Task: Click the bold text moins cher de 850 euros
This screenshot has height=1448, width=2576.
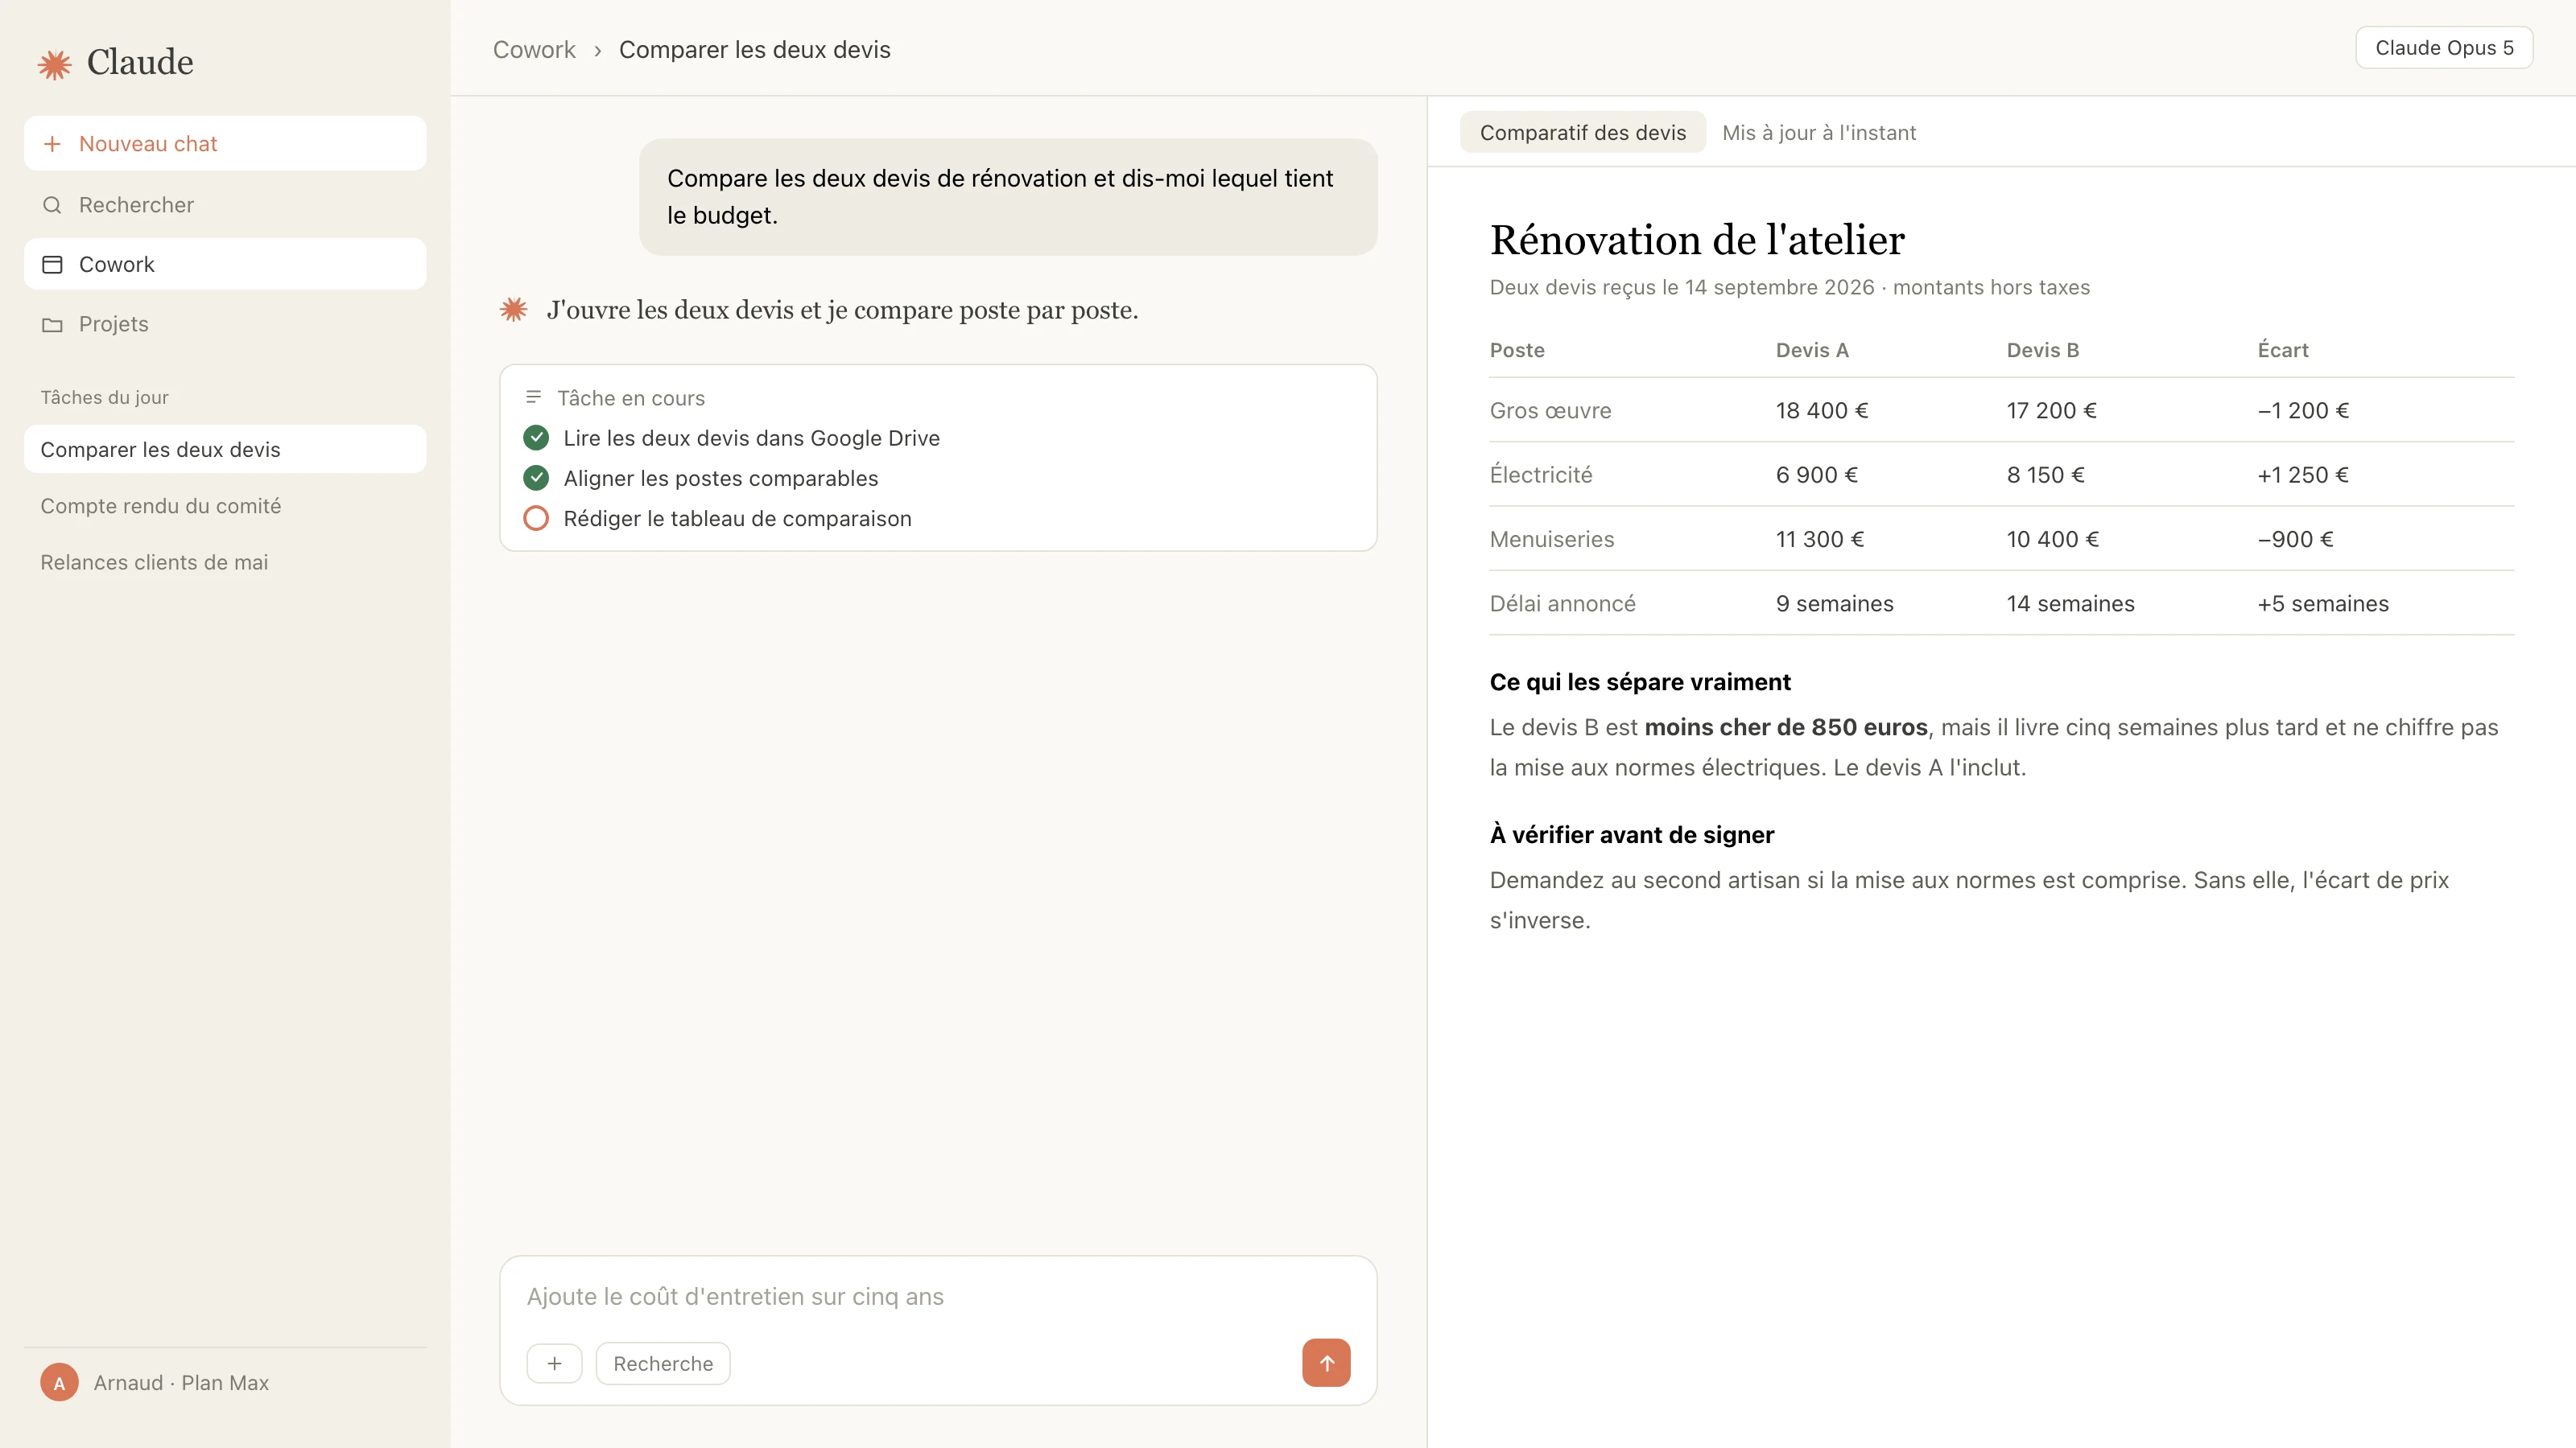Action: pyautogui.click(x=1786, y=727)
